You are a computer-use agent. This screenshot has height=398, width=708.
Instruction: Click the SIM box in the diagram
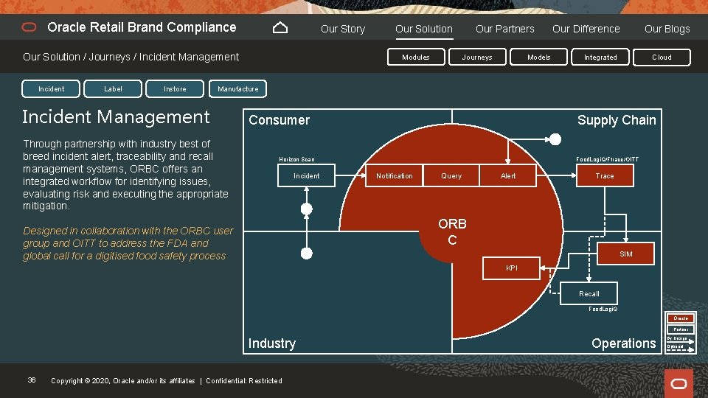(626, 254)
